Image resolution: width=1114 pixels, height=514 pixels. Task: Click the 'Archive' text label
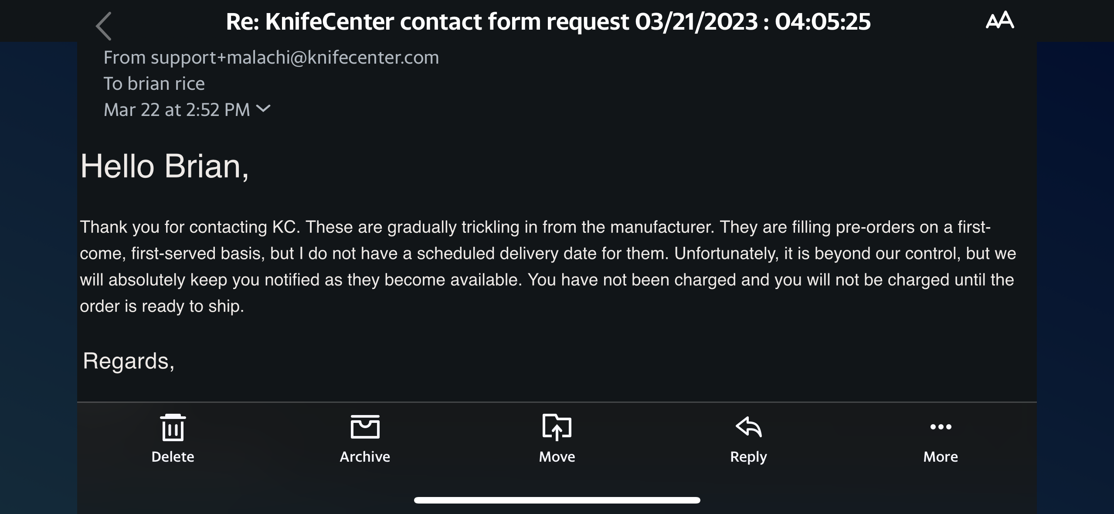pos(365,456)
